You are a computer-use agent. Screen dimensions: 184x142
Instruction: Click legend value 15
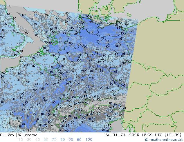point(21,140)
